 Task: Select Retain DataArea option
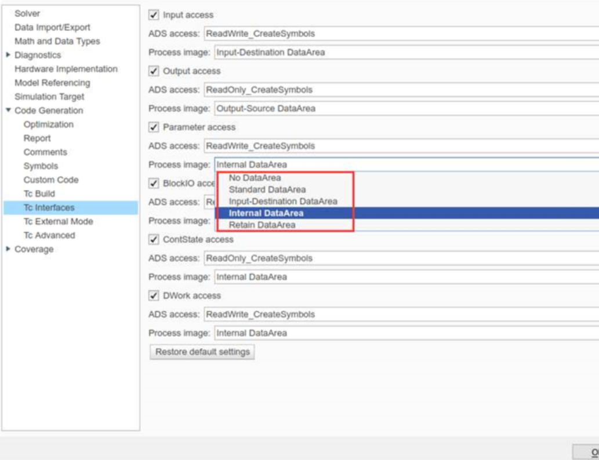tap(262, 225)
